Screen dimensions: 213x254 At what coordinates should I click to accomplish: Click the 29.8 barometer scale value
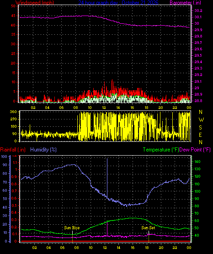pos(198,36)
